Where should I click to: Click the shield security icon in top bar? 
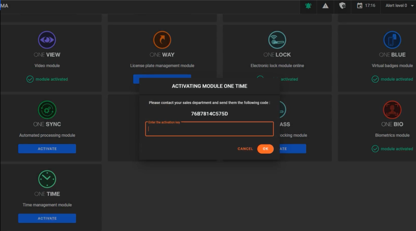[342, 6]
